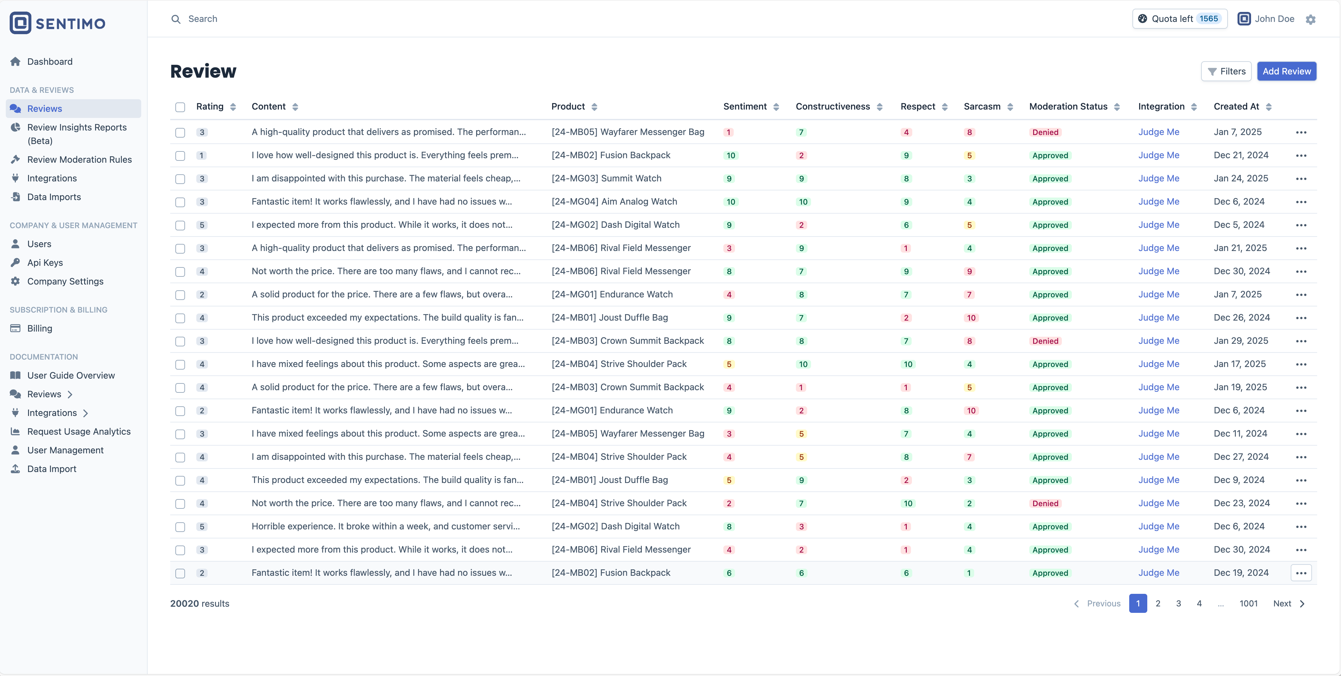Select all reviews via the header checkbox

pos(180,107)
